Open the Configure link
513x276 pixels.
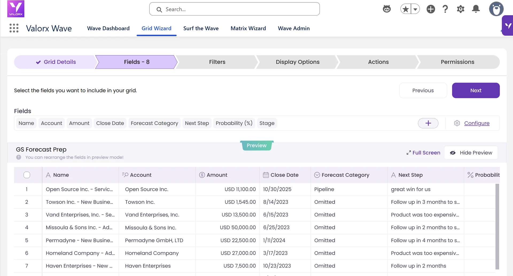click(477, 123)
